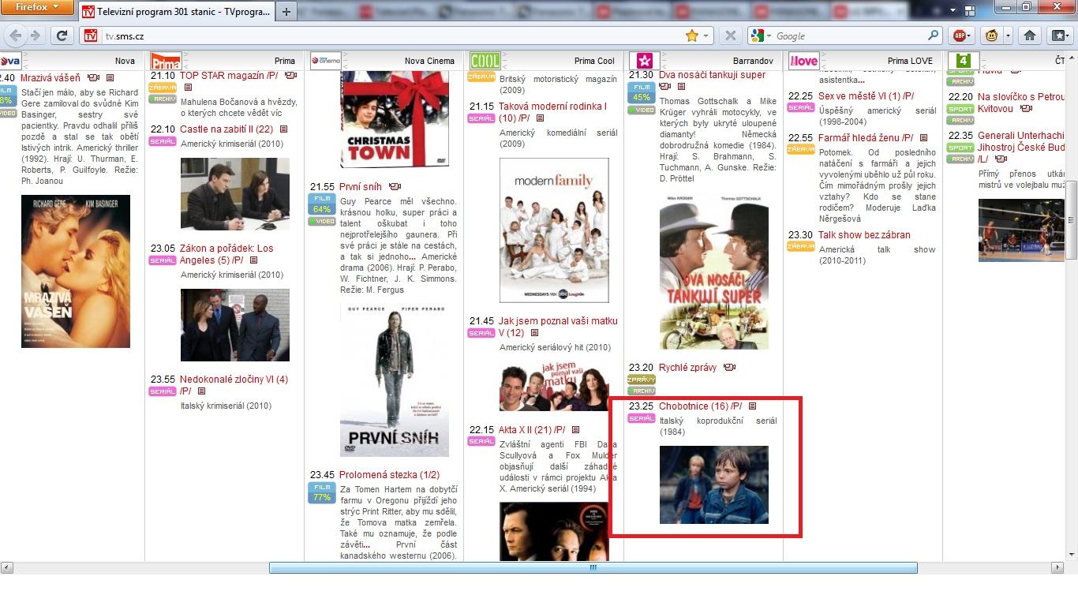Viewport: 1078px width, 606px height.
Task: Open the address bar history dropdown arrow
Action: point(706,36)
